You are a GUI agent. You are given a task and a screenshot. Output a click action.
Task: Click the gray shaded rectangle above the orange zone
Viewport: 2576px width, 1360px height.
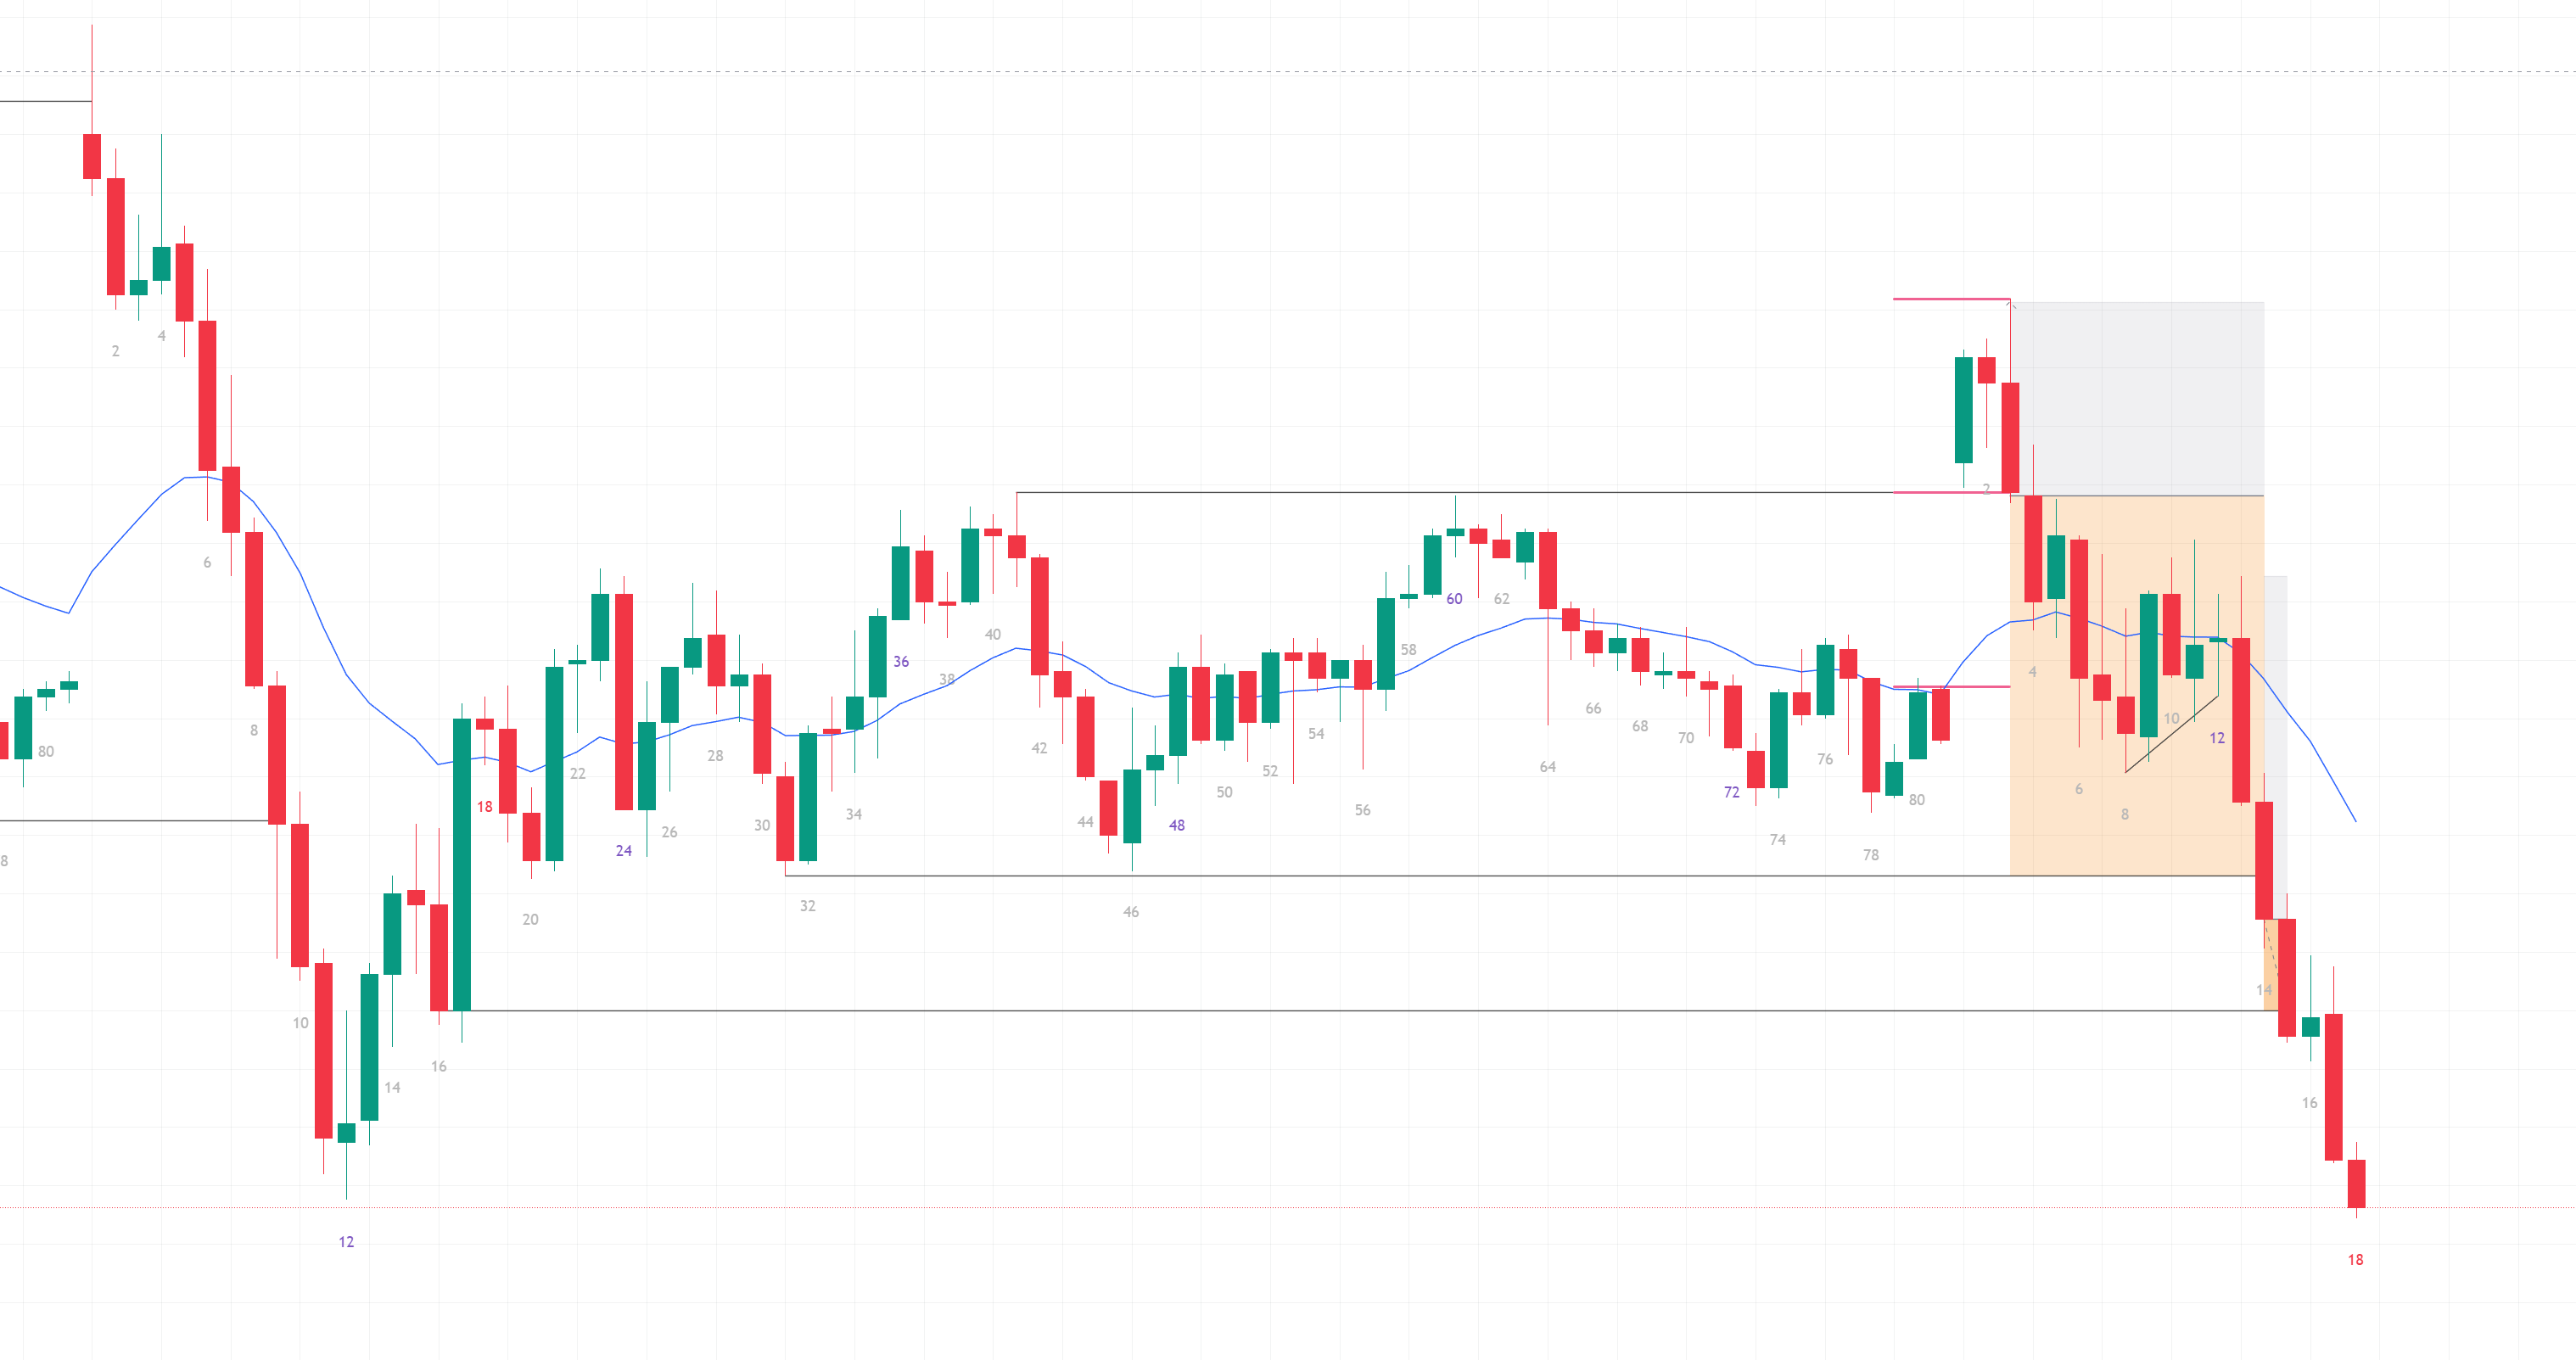(2140, 400)
